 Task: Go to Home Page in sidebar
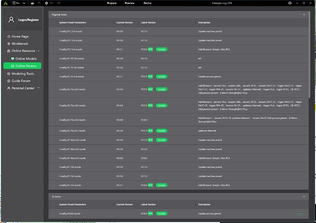tap(20, 37)
